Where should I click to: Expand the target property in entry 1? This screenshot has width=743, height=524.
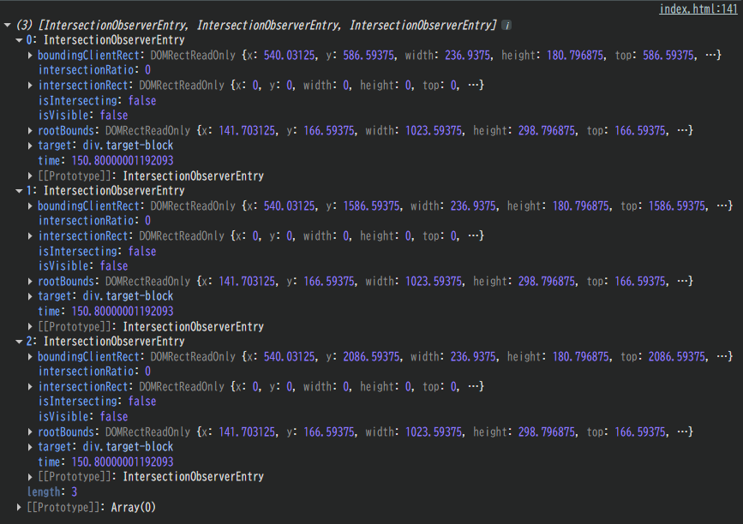(x=31, y=296)
